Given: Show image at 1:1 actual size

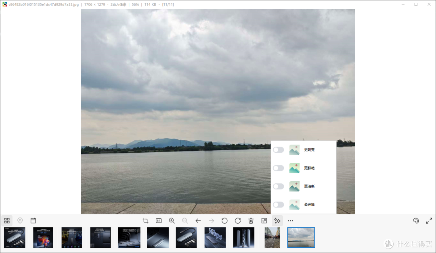Looking at the screenshot, I should [x=159, y=220].
